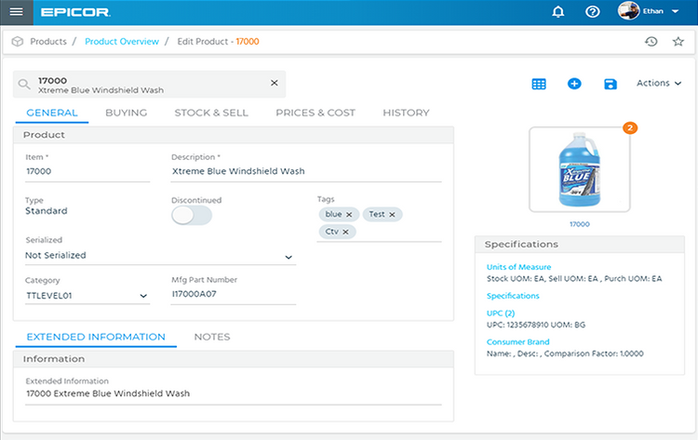The image size is (698, 440).
Task: Click the Extended Information text field
Action: (x=234, y=394)
